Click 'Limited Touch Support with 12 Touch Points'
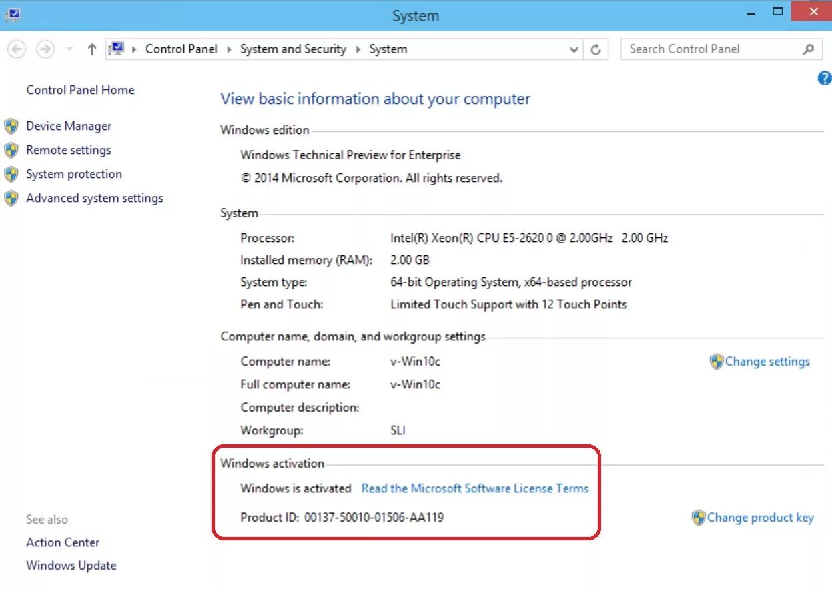The height and width of the screenshot is (589, 832). (x=508, y=304)
